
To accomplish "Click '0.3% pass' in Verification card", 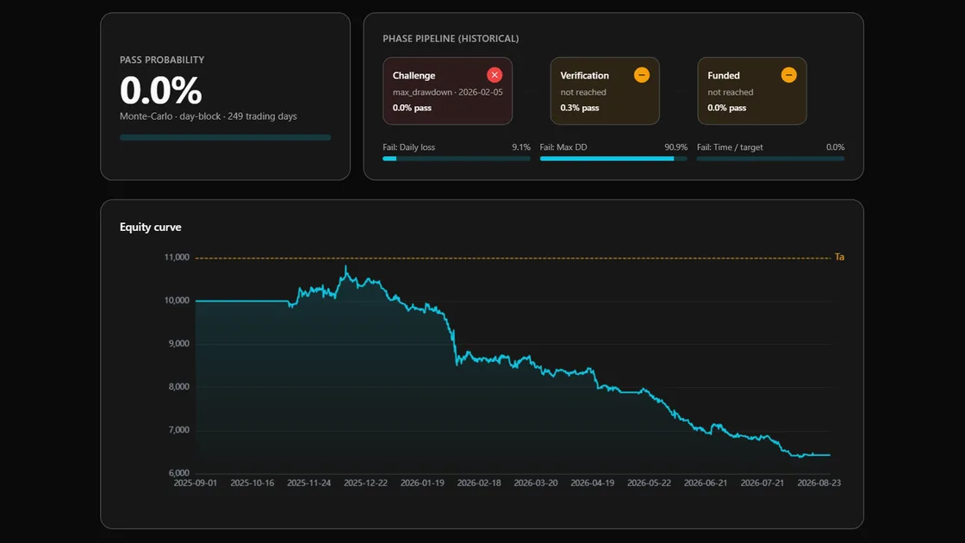I will coord(579,108).
